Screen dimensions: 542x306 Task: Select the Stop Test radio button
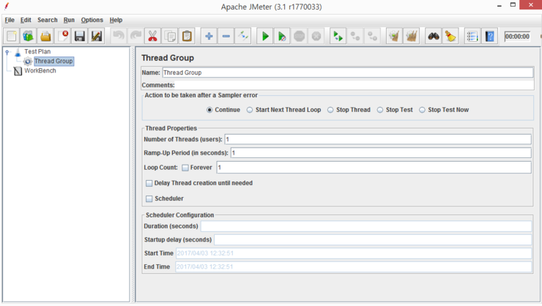pyautogui.click(x=380, y=110)
